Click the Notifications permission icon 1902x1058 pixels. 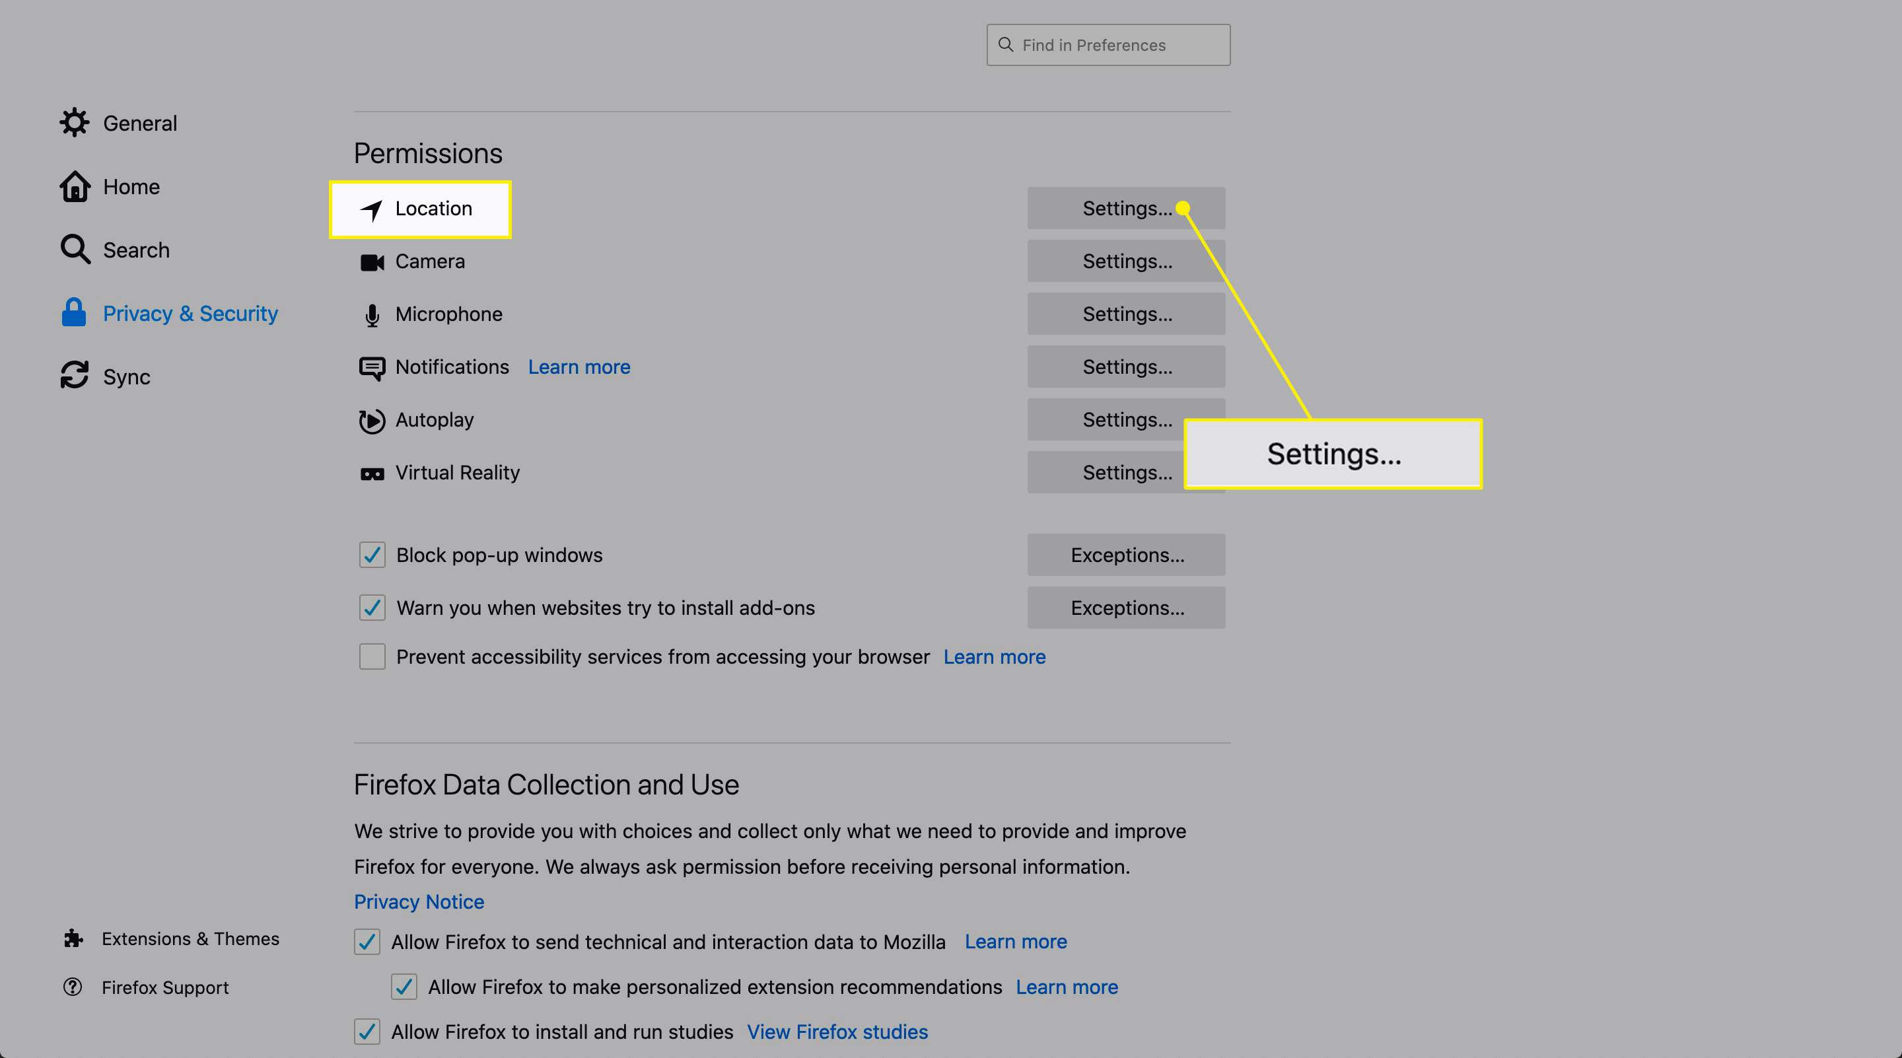tap(372, 367)
